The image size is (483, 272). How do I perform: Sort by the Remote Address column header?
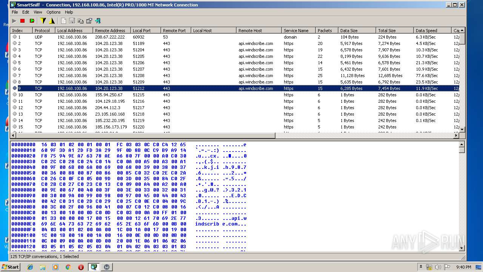point(112,31)
